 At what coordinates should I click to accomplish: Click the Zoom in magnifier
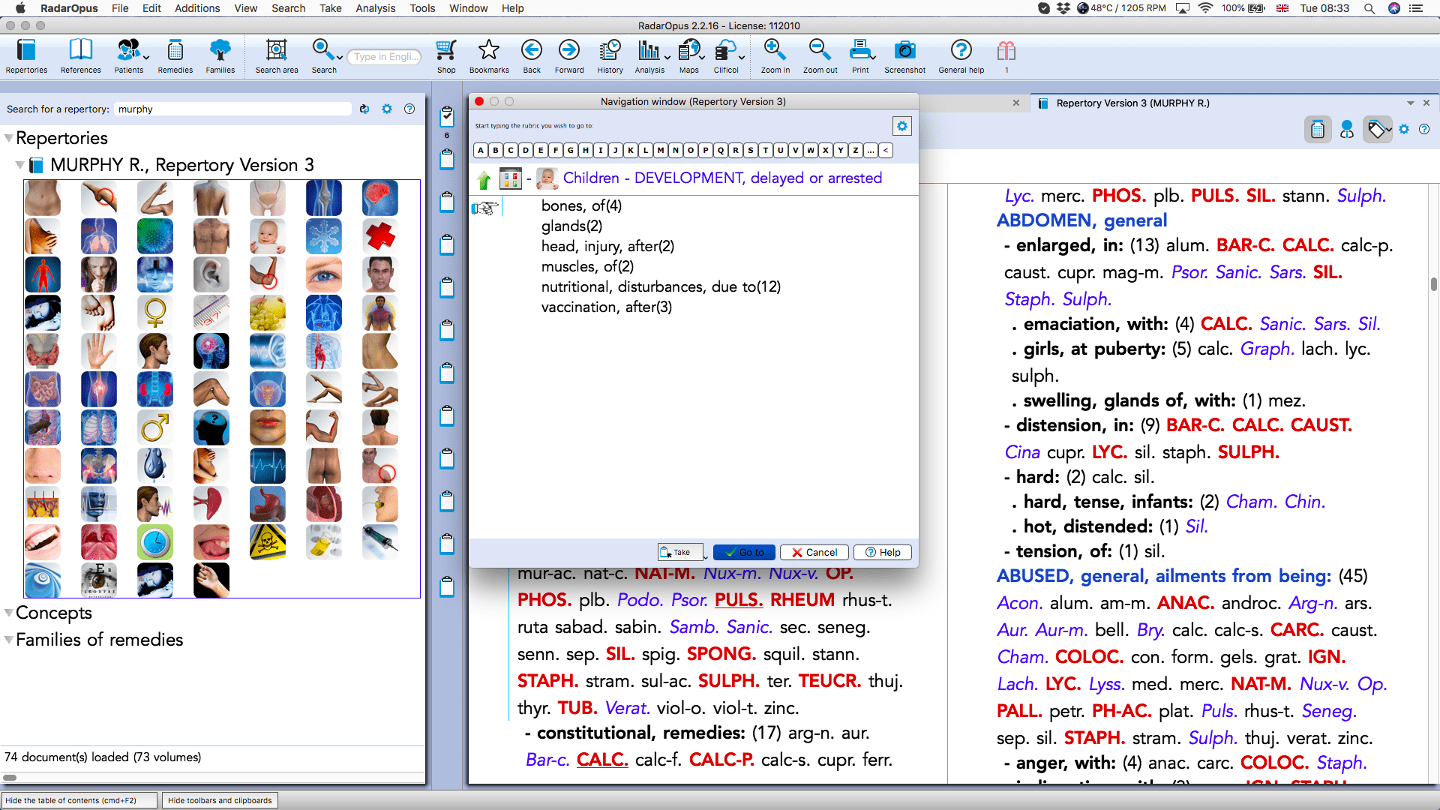click(x=775, y=50)
